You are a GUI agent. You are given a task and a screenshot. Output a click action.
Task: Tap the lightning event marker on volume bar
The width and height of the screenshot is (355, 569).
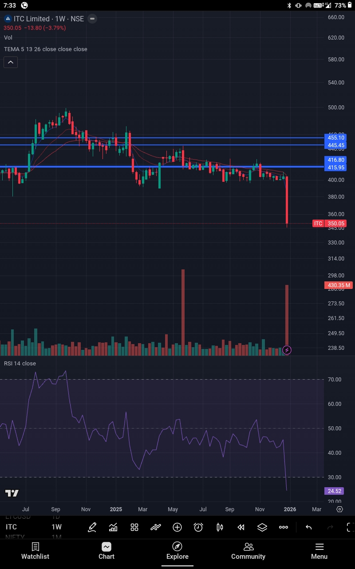coord(287,350)
